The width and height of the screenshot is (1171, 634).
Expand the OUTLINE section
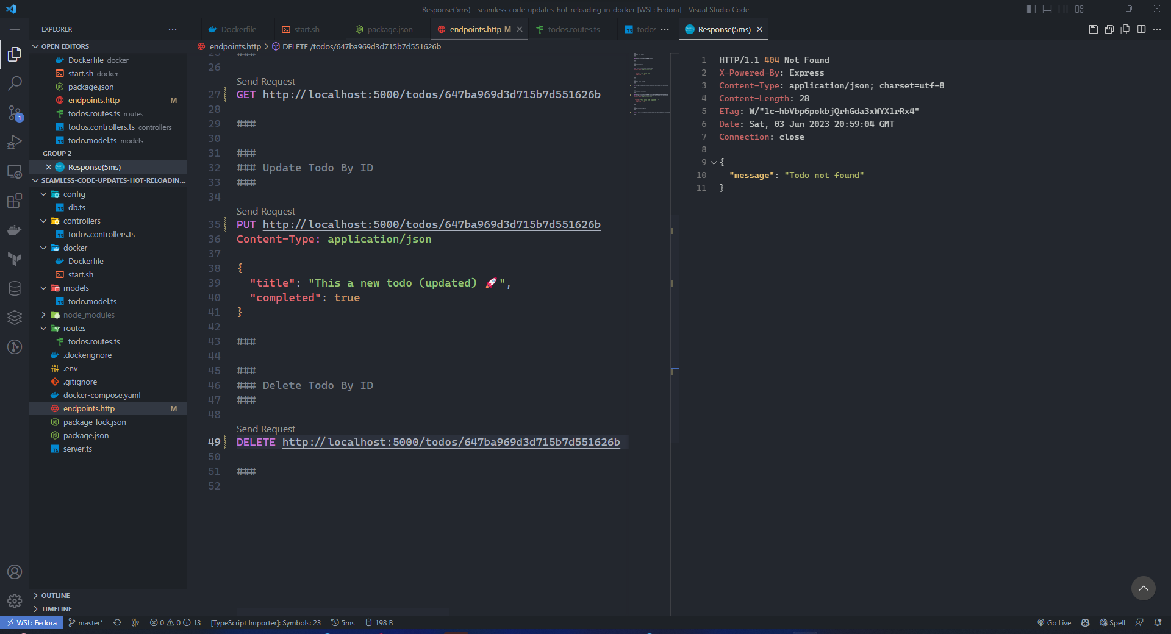coord(56,596)
